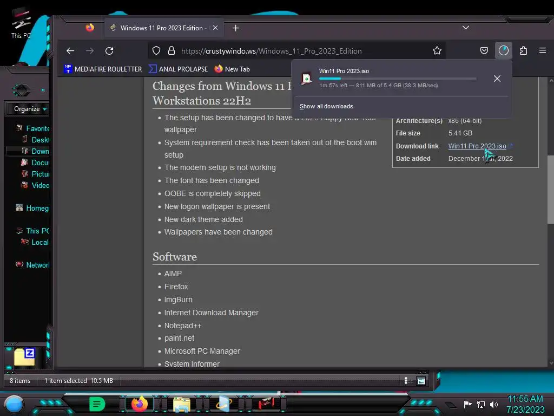The image size is (554, 416).
Task: Click the zip folder icon in Explorer details pane
Action: coord(24,356)
